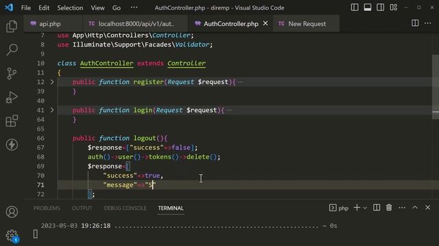This screenshot has height=246, width=439.
Task: Open the View menu
Action: pos(97,8)
